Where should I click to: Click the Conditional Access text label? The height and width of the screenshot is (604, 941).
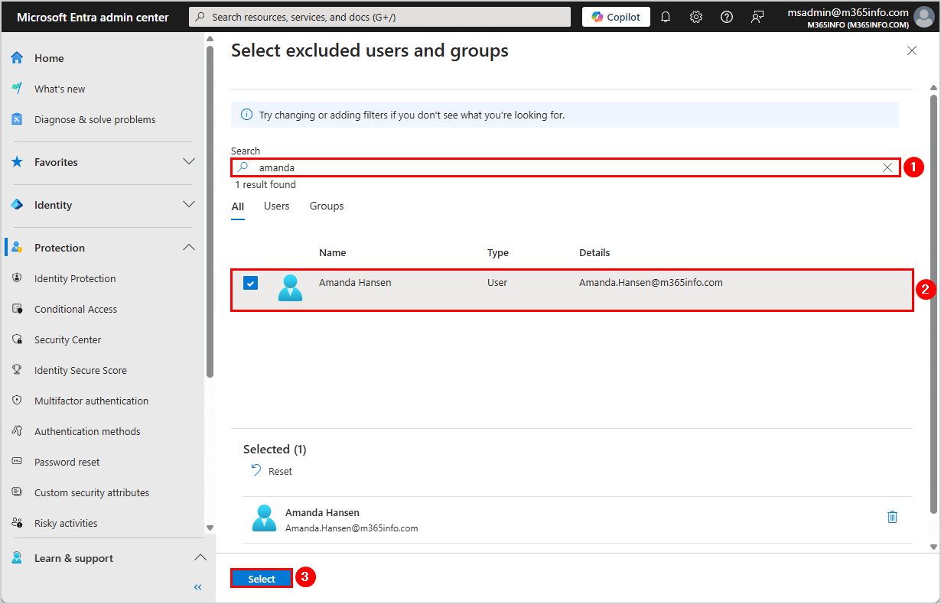click(76, 309)
